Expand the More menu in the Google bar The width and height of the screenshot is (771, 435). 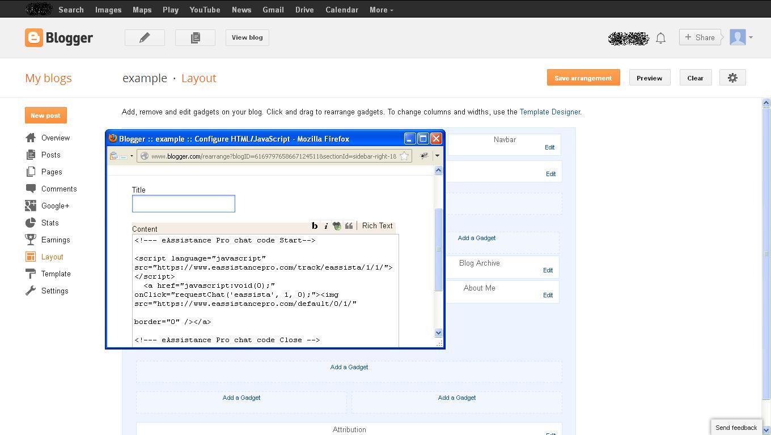pyautogui.click(x=381, y=10)
